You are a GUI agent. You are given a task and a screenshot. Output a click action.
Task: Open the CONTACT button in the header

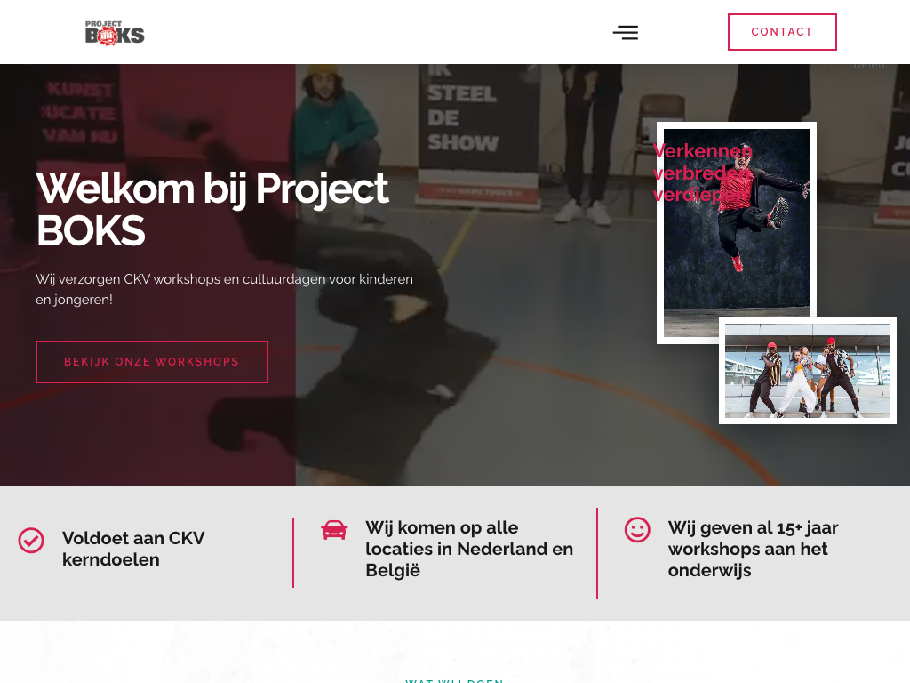[782, 32]
